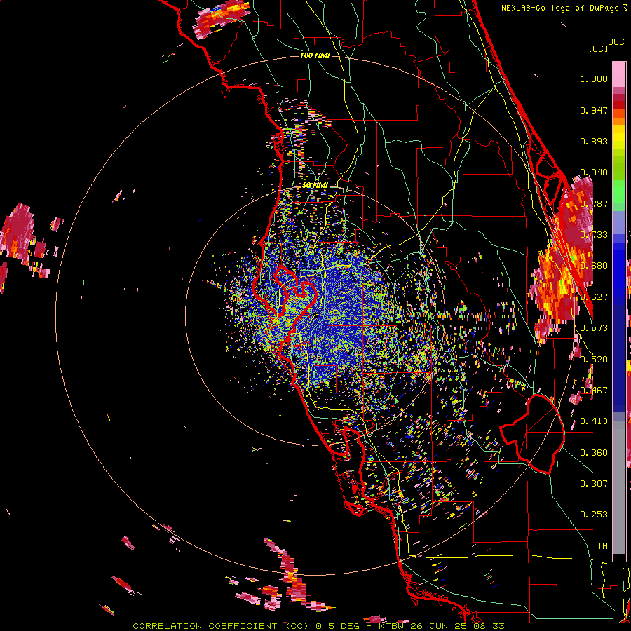Select the 0.893 scale value

tap(594, 141)
